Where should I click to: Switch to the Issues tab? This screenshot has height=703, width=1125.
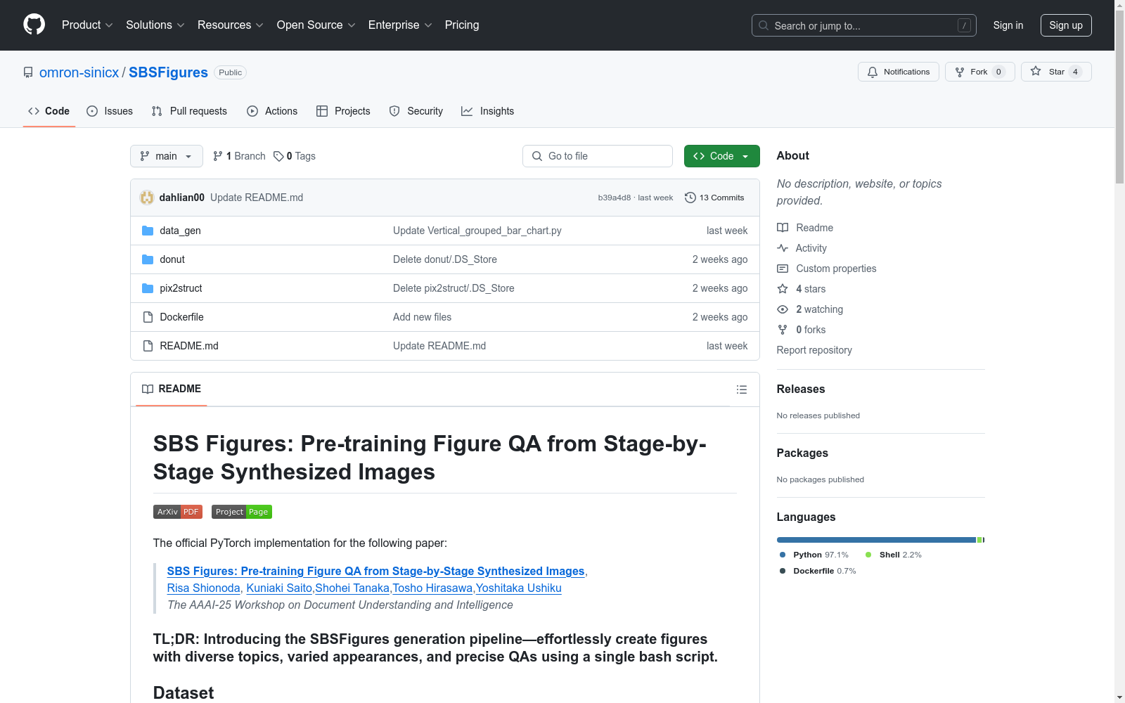110,111
